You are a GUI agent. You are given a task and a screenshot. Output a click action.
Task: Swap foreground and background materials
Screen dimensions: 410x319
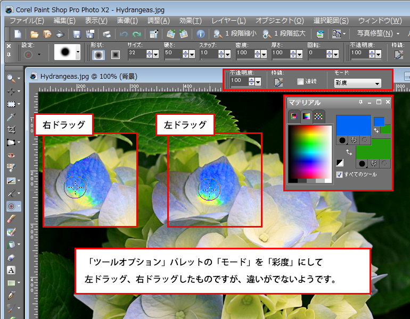[x=349, y=152]
